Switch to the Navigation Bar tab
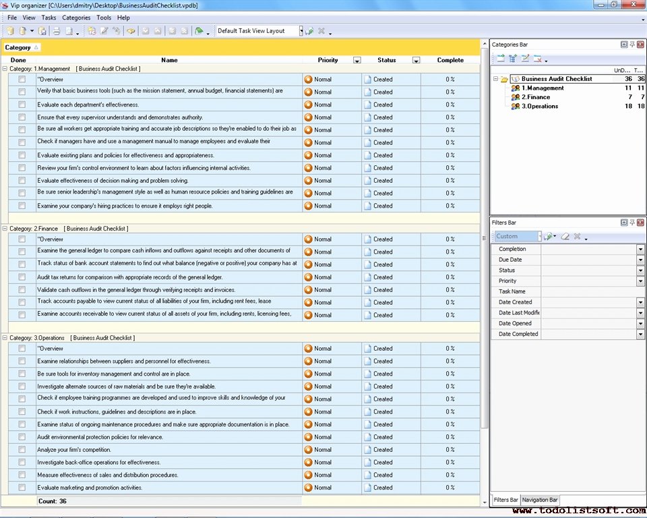This screenshot has height=518, width=647. pyautogui.click(x=539, y=500)
